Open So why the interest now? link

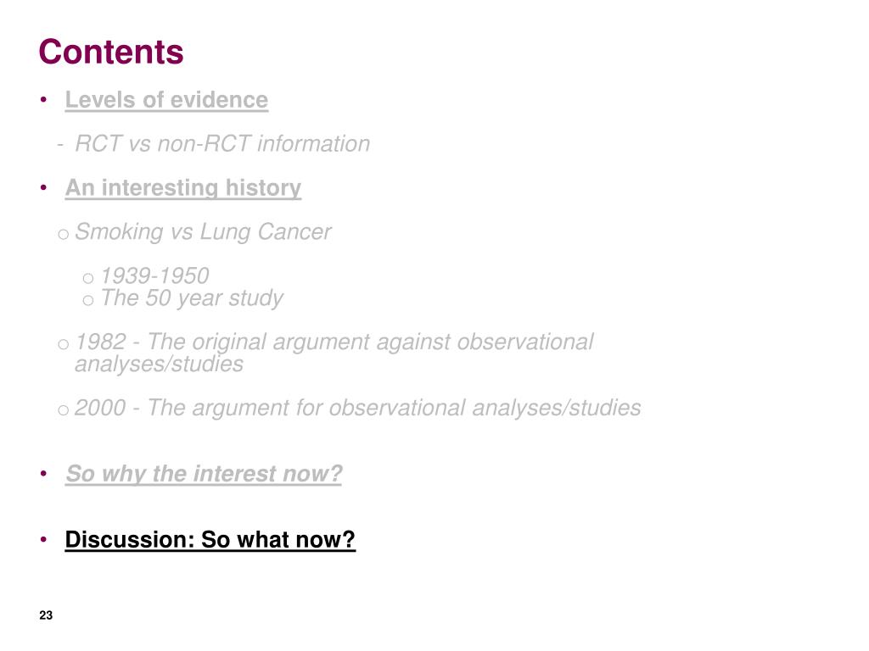click(204, 474)
